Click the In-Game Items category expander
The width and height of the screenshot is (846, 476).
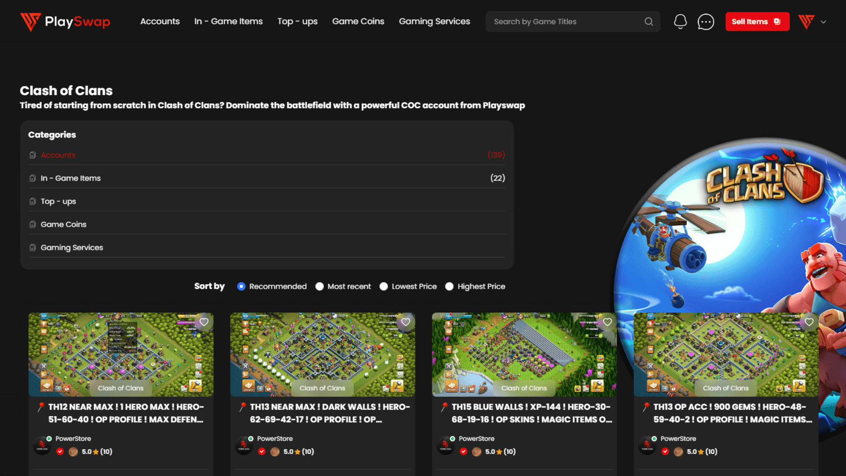point(267,178)
